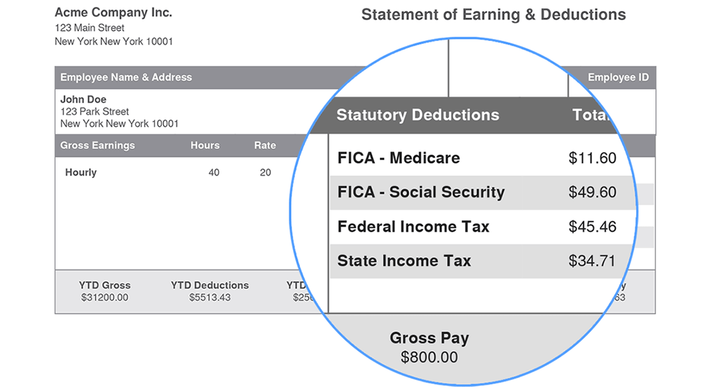Select the Employee ID column header
This screenshot has width=711, height=389.
[x=618, y=77]
